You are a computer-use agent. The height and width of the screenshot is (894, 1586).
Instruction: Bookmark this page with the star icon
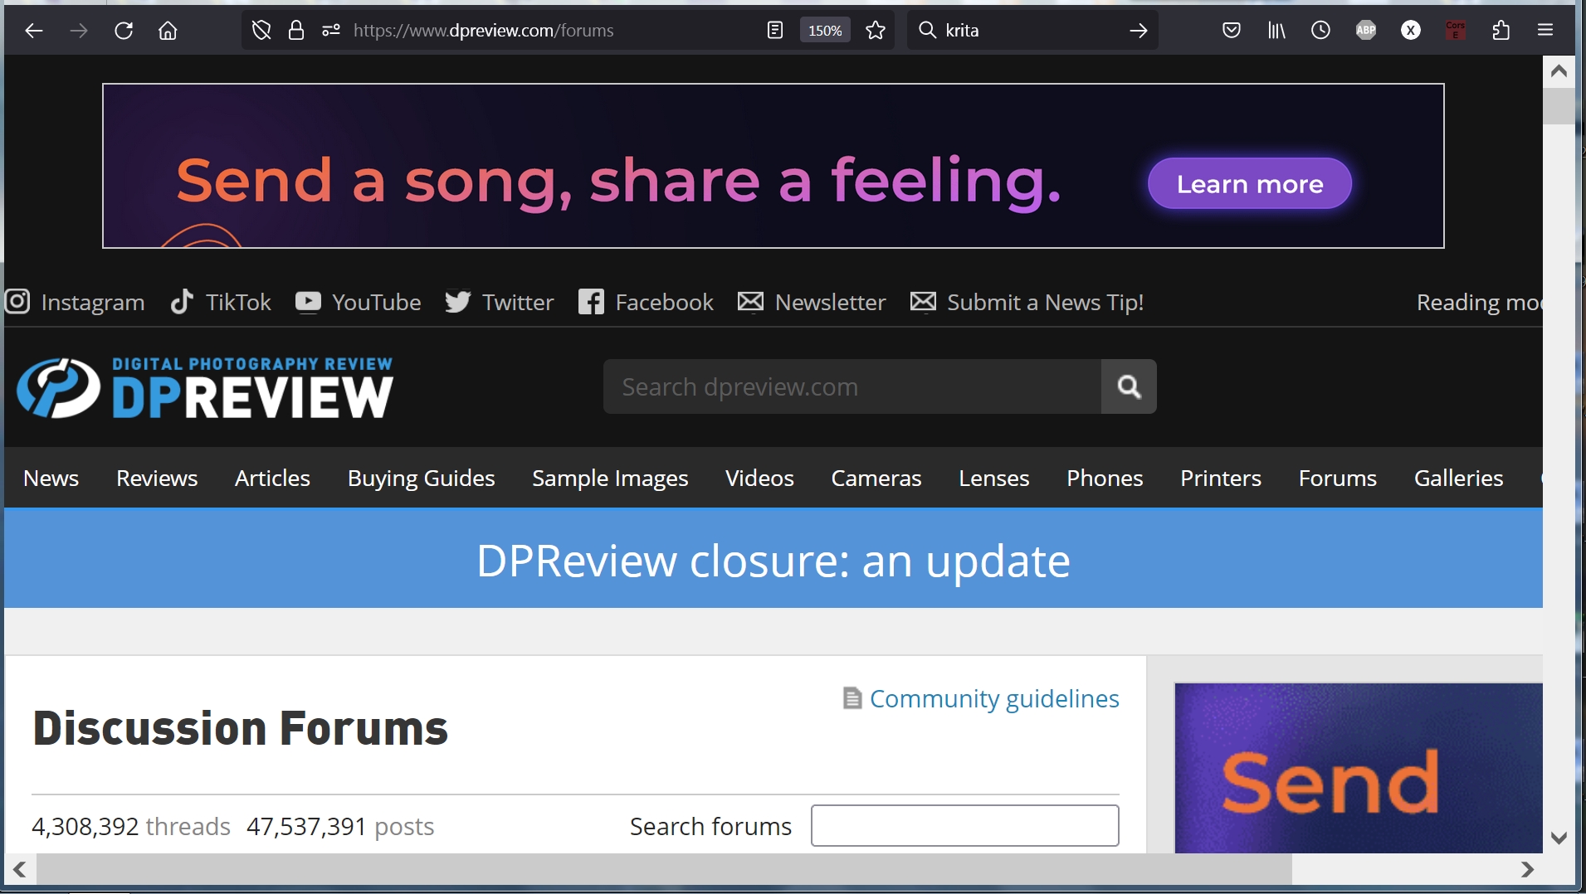(876, 31)
